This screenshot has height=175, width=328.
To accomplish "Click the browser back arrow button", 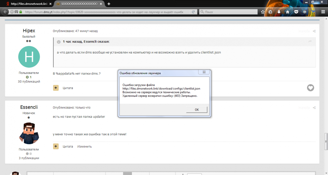I will click(5, 11).
